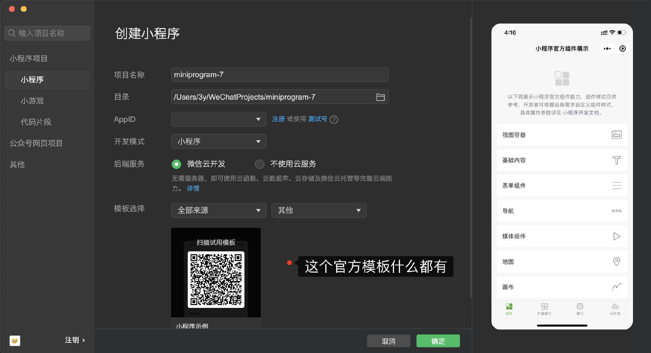Tap the 视图容器 row in preview
This screenshot has height=353, width=651.
tap(562, 135)
